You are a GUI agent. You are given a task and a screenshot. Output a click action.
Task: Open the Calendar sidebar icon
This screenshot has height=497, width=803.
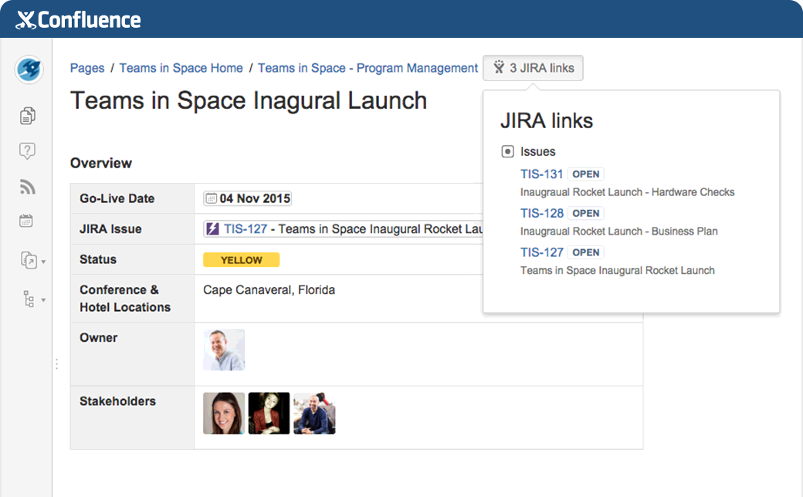pos(26,221)
